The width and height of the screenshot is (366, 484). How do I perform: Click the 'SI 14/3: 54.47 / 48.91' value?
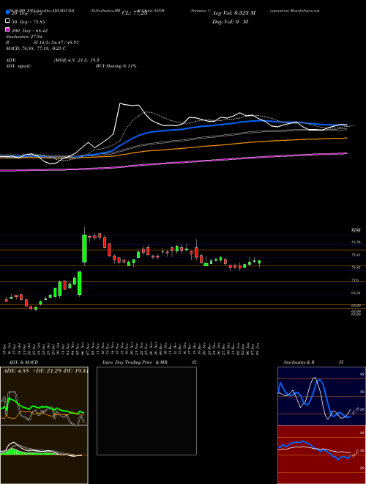point(56,43)
